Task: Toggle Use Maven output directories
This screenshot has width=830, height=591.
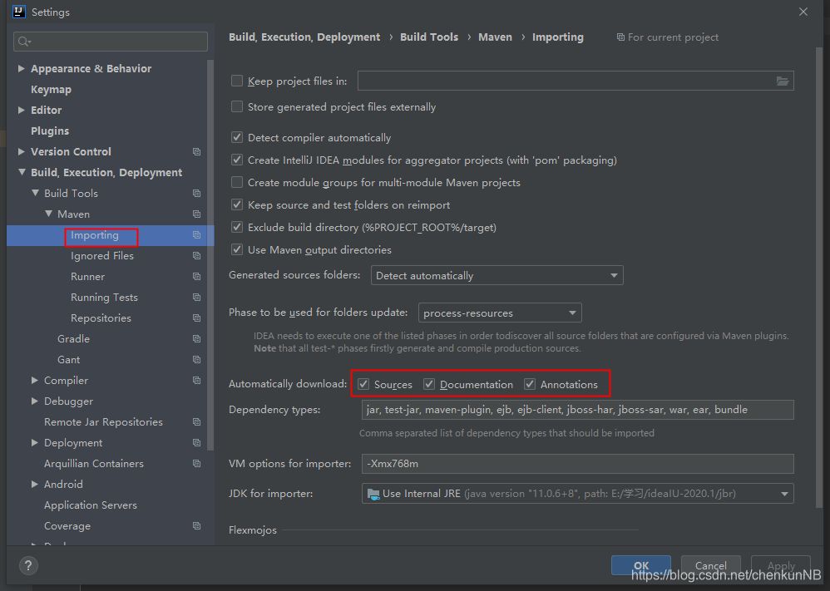Action: [x=237, y=249]
